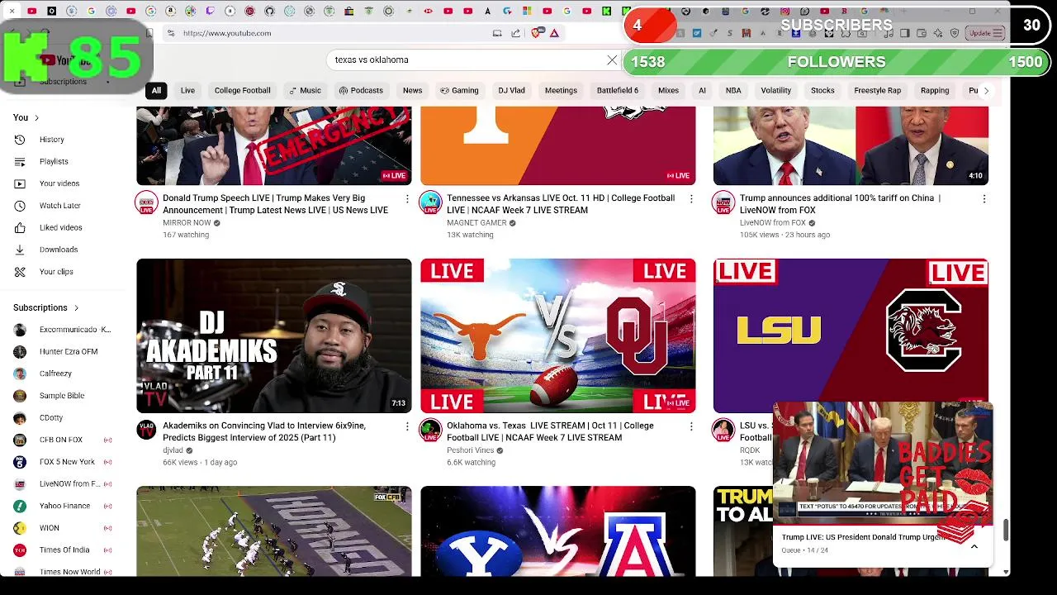Open Peshori Vines channel avatar

[430, 430]
